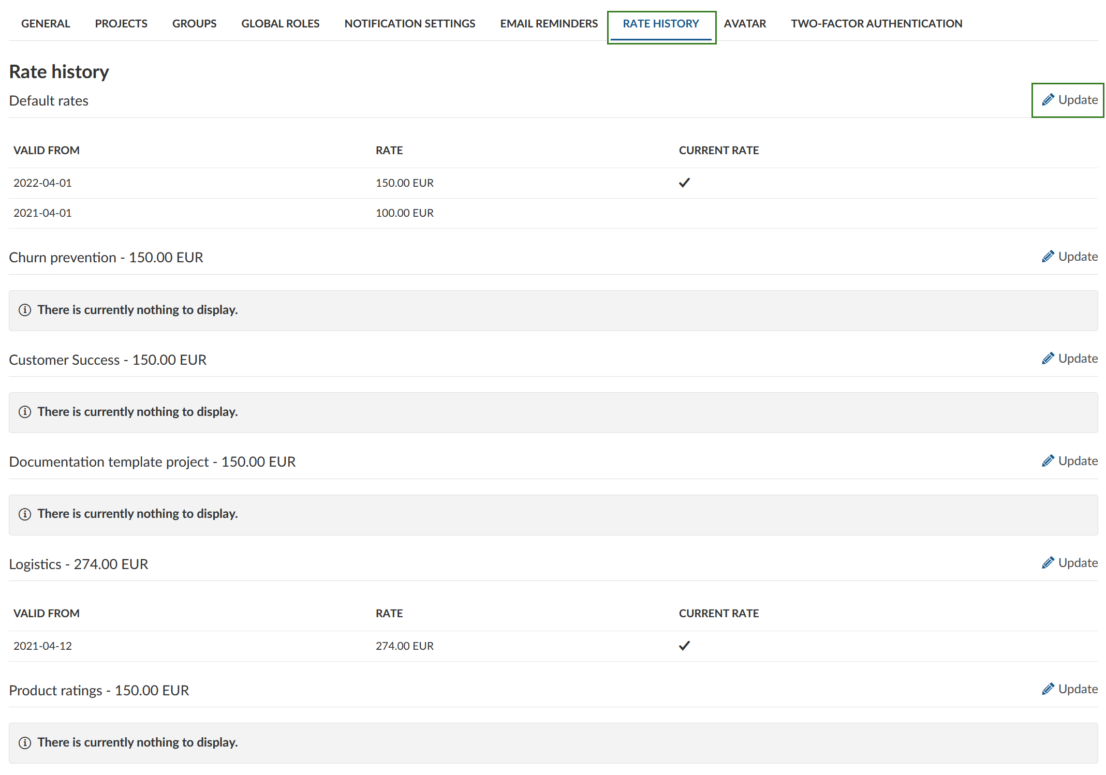Viewport: 1106px width, 775px height.
Task: Click pencil icon for Documentation template project
Action: click(x=1048, y=461)
